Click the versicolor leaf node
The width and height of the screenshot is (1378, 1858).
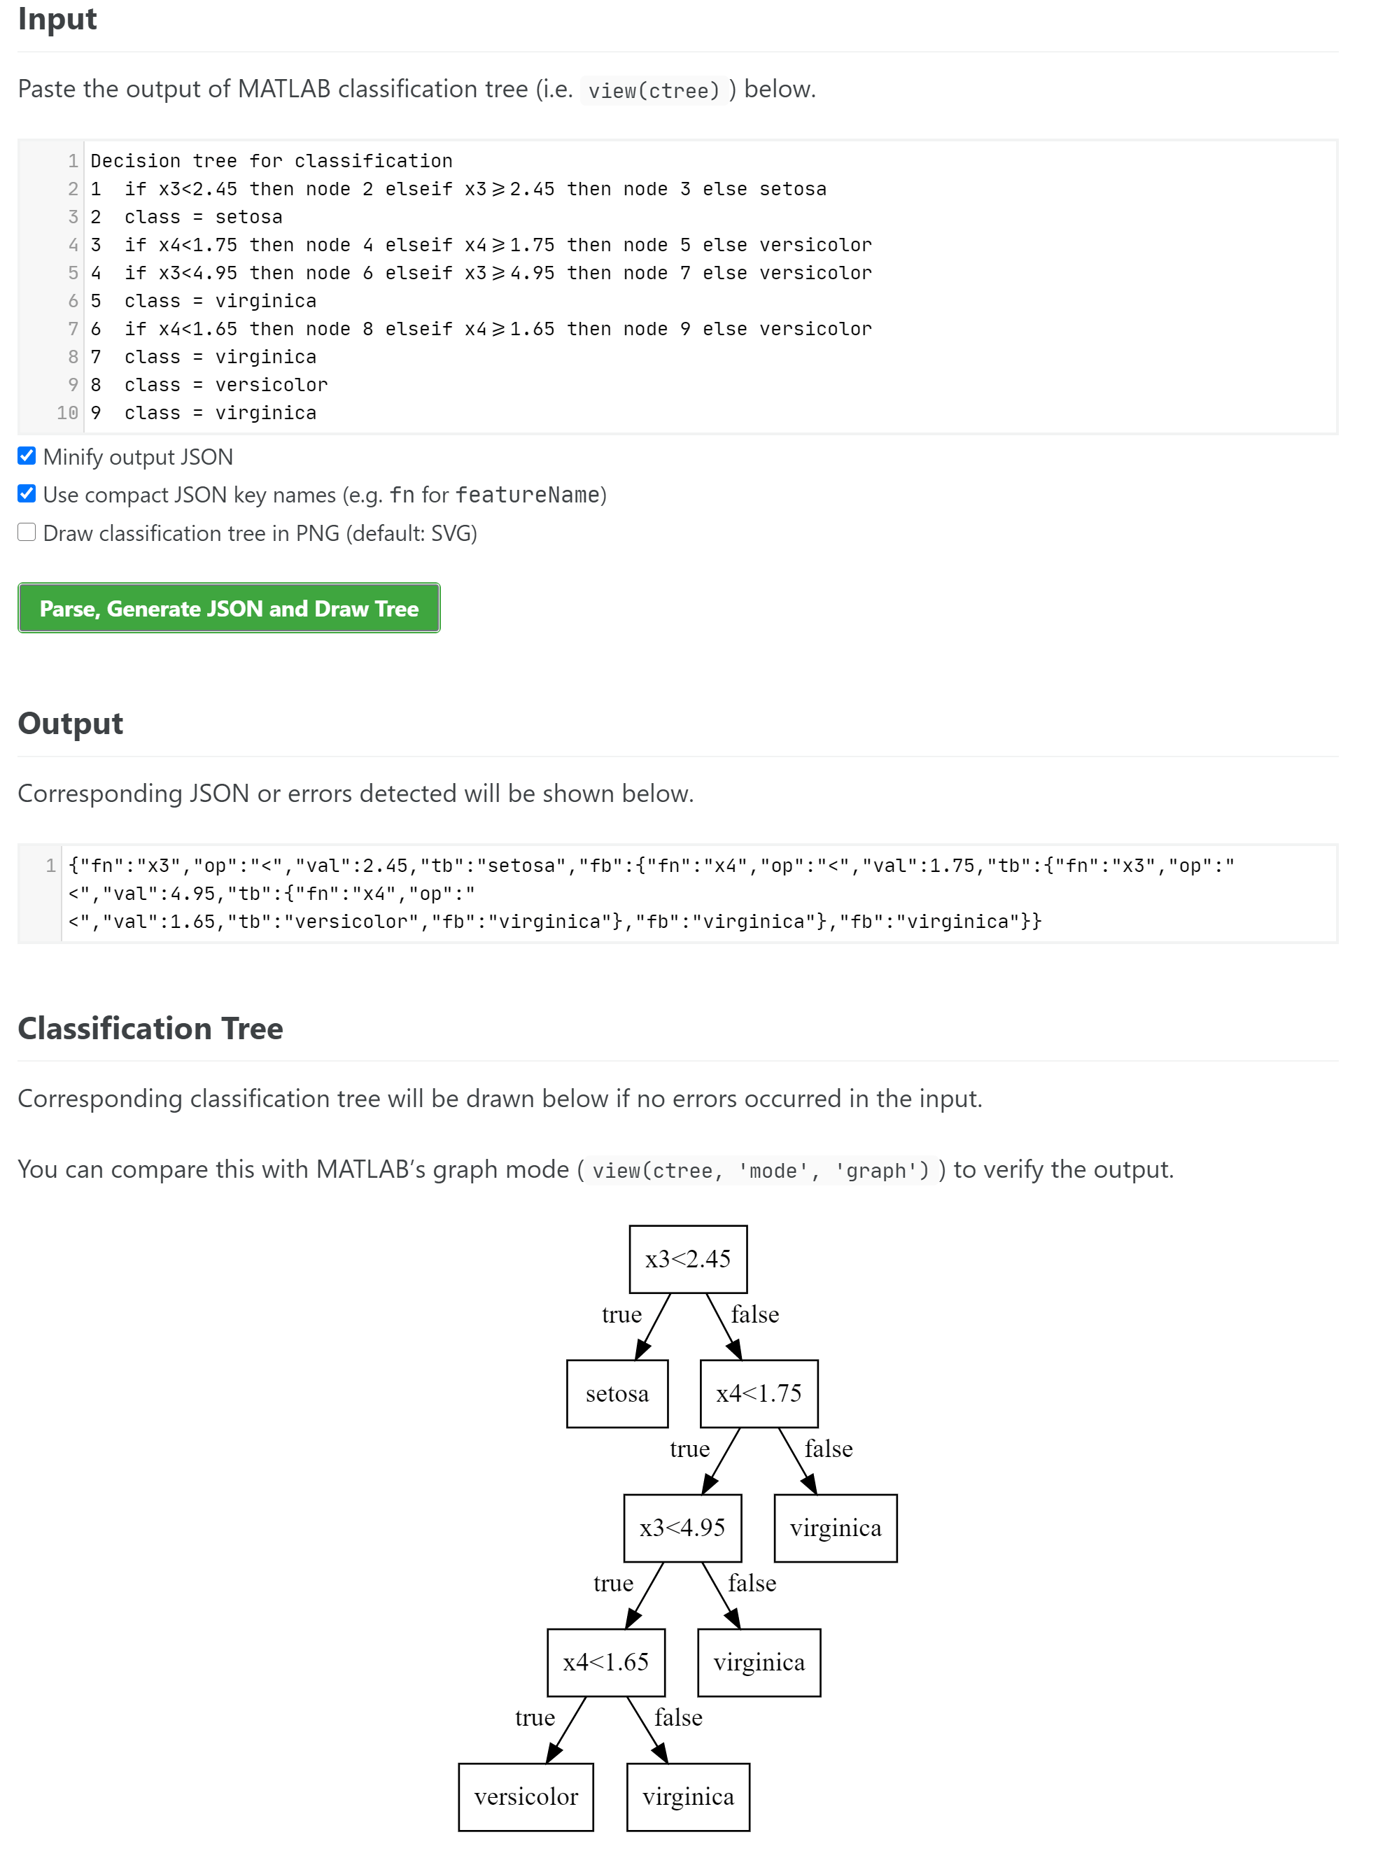pos(526,1796)
